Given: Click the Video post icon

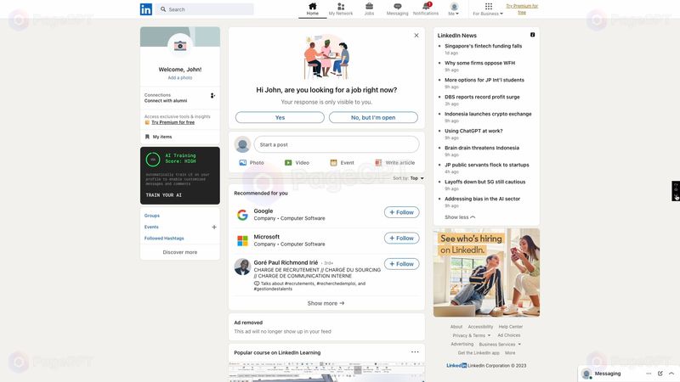Looking at the screenshot, I should pos(297,162).
